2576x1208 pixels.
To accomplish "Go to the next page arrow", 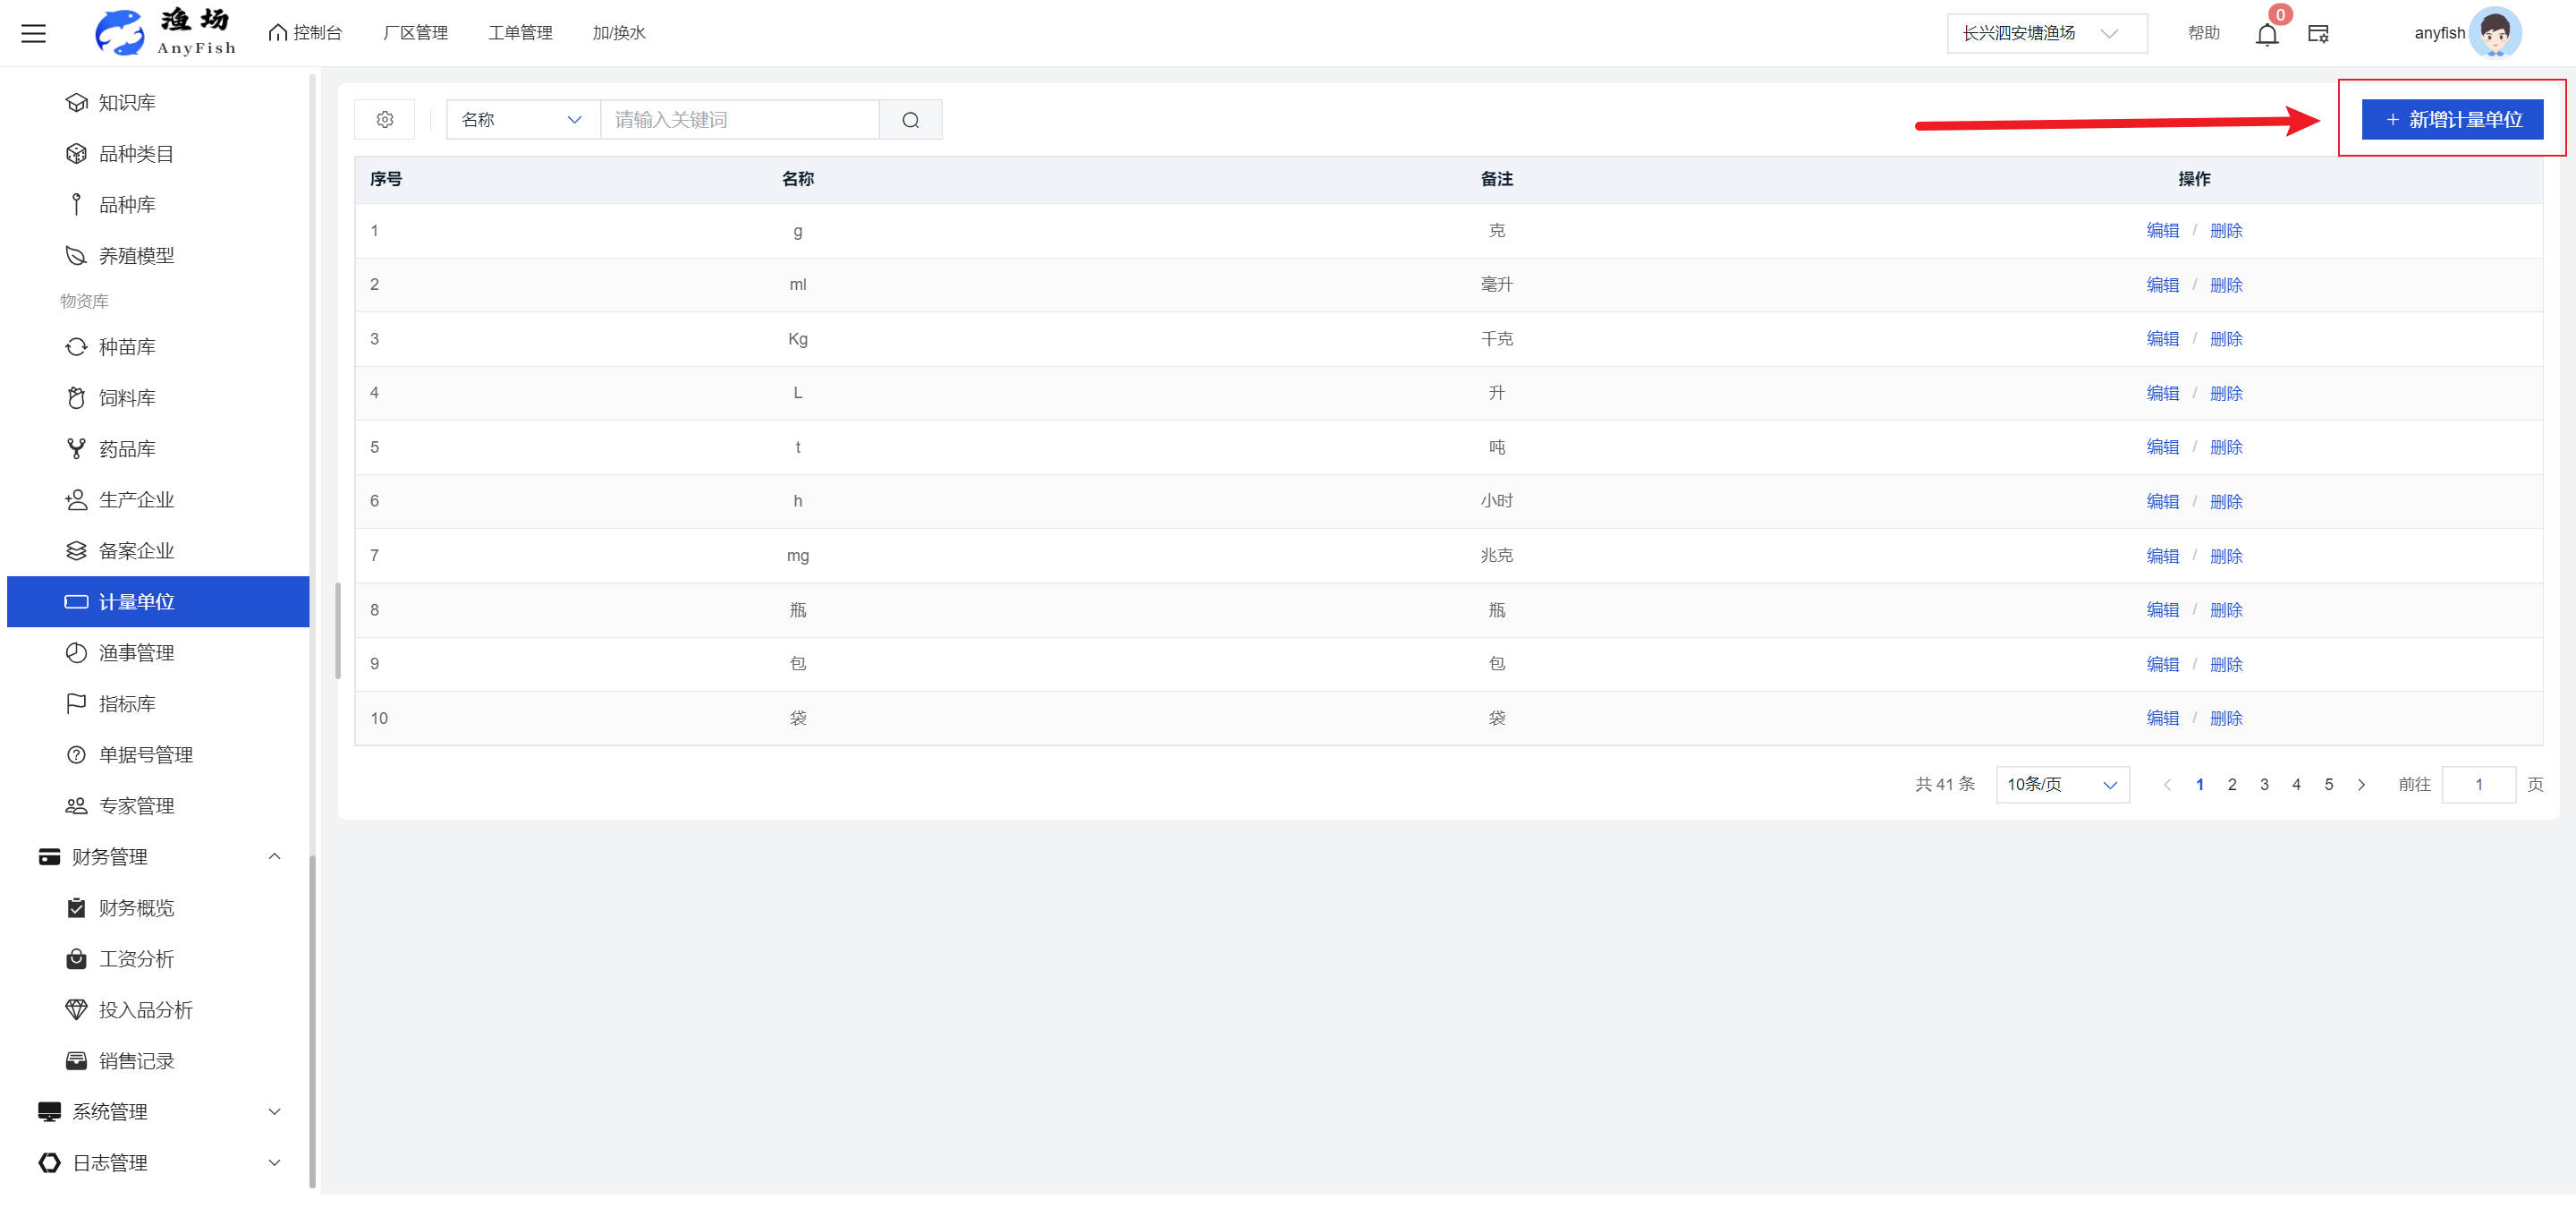I will 2361,785.
